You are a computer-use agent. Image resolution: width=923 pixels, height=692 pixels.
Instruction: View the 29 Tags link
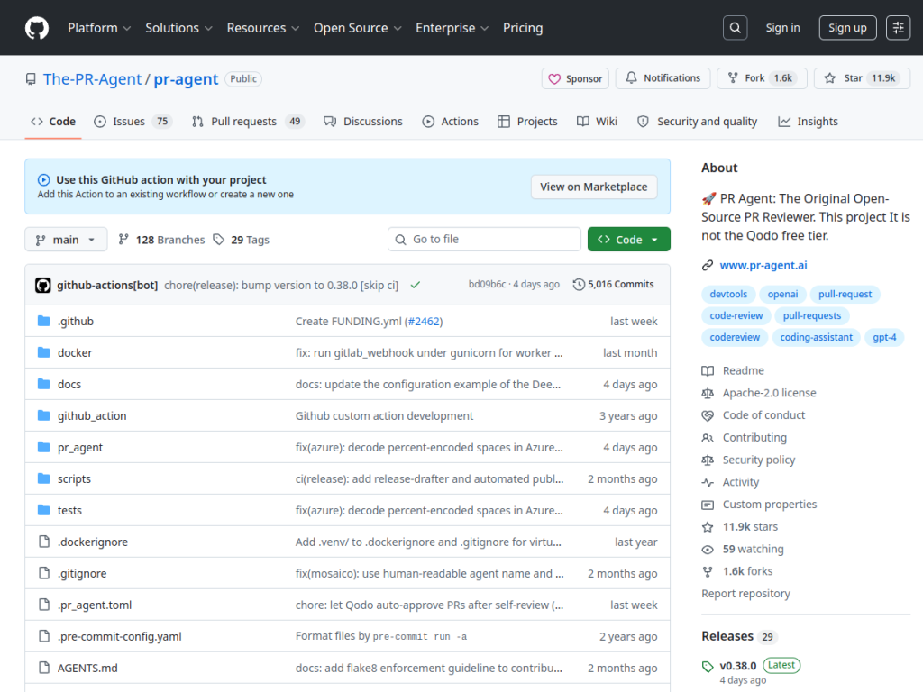coord(241,240)
